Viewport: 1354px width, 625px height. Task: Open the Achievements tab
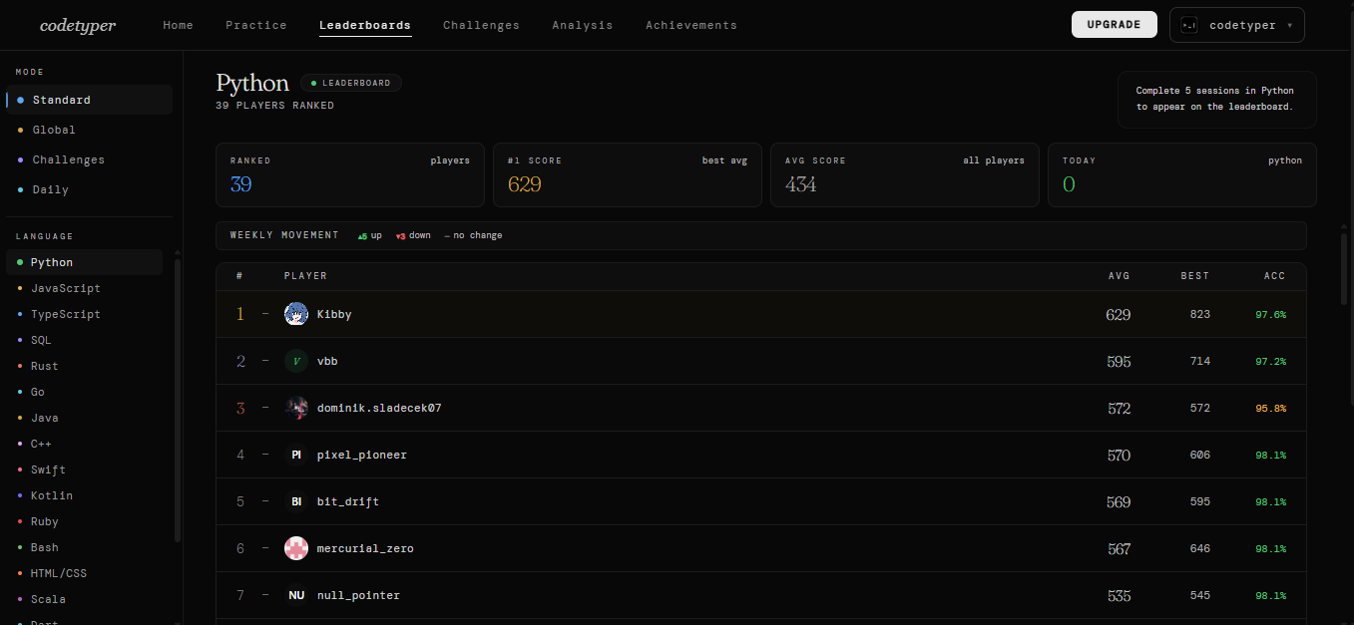coord(691,25)
